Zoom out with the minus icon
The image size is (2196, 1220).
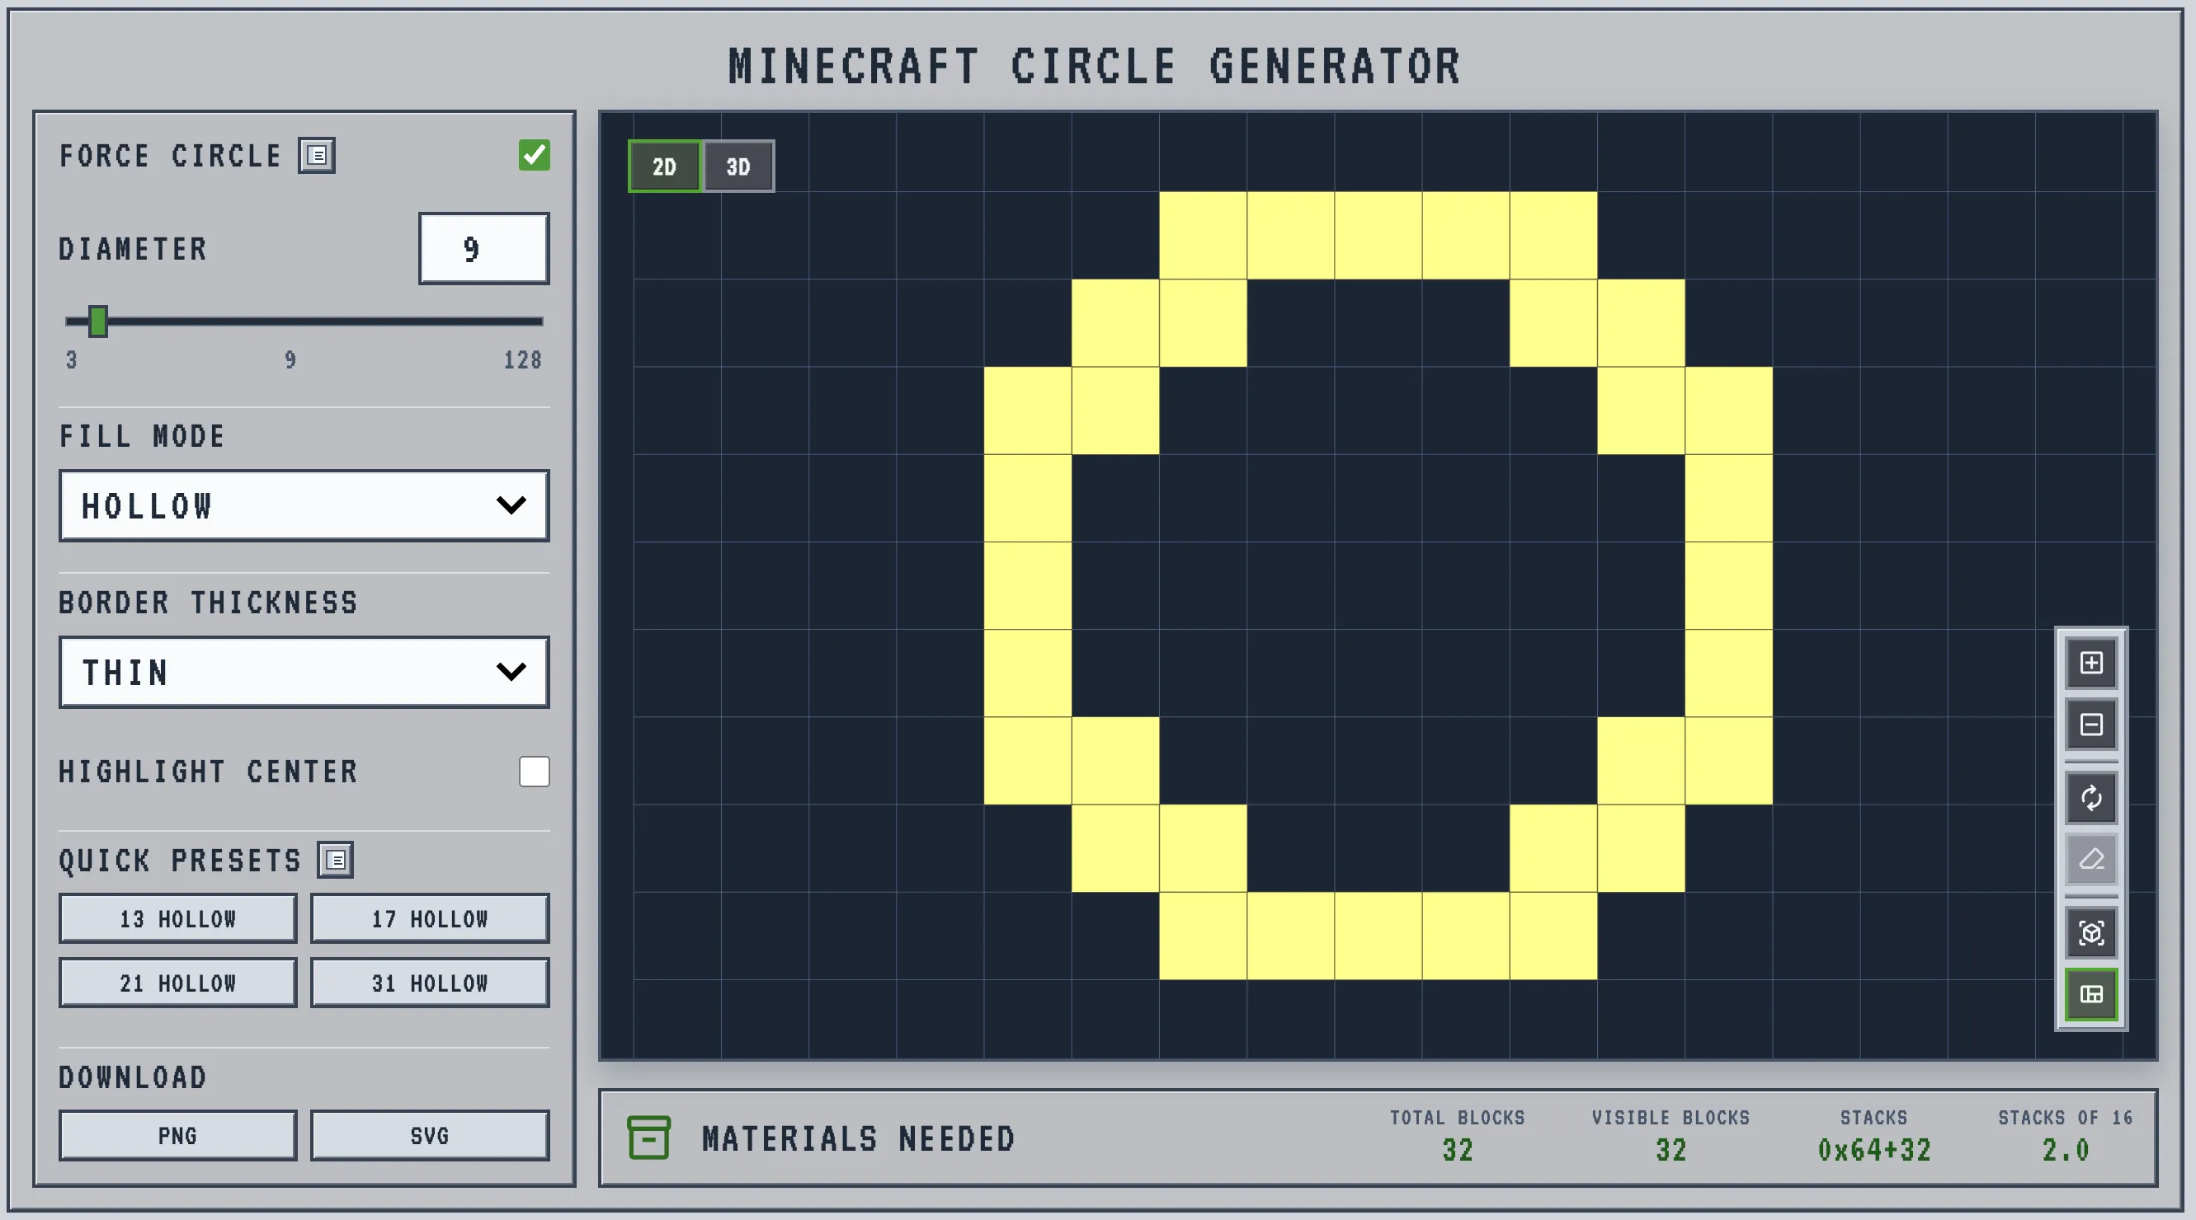[2091, 725]
